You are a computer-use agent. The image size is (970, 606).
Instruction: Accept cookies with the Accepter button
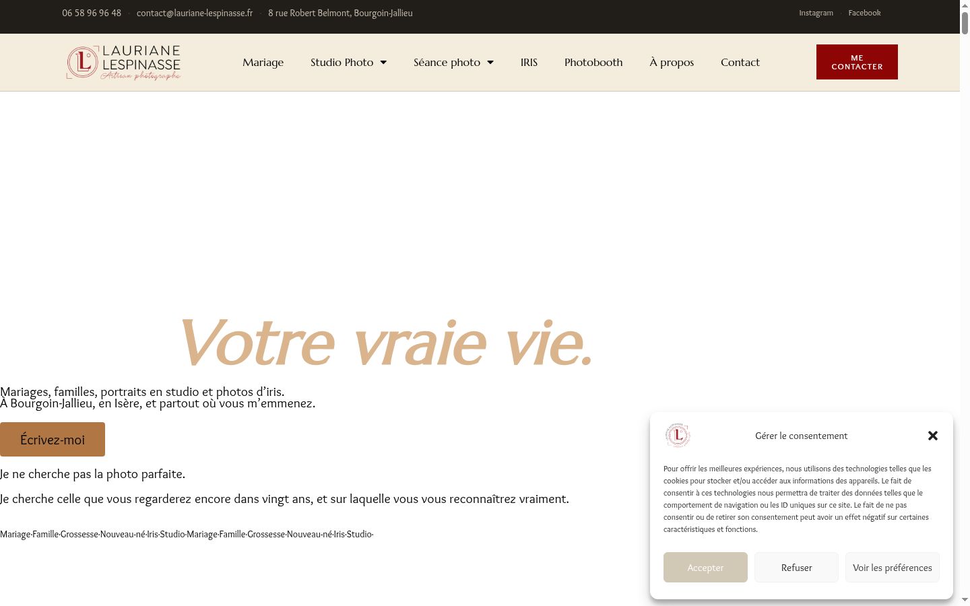[705, 568]
